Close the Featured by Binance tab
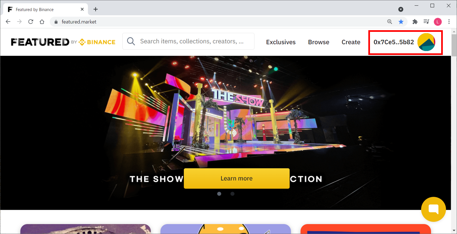457x234 pixels. tap(82, 9)
